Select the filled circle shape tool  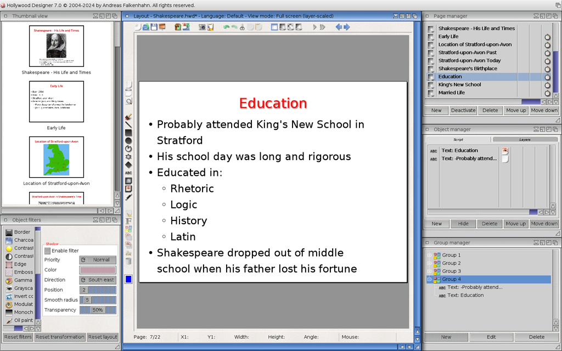coord(128,141)
